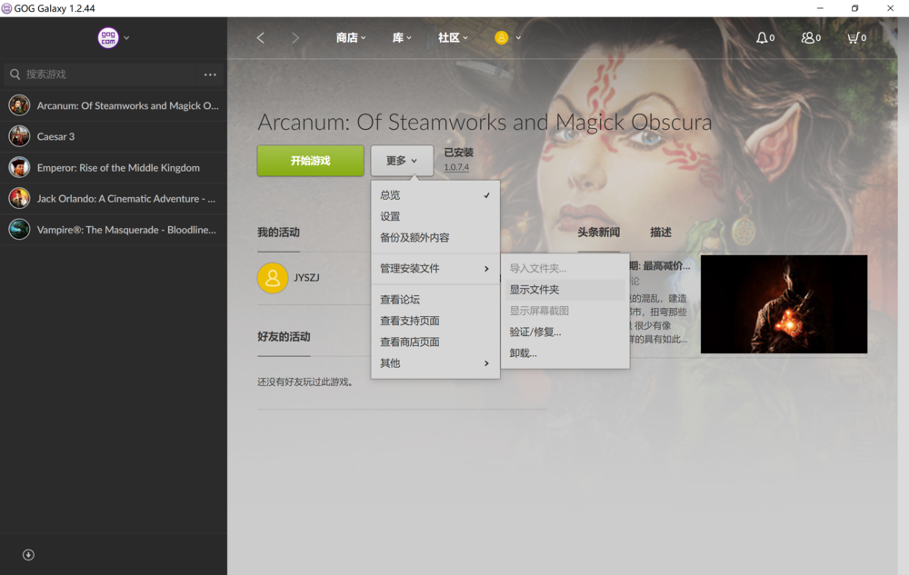Image resolution: width=909 pixels, height=575 pixels.
Task: Choose 备份及额外内容 from the menu
Action: coord(435,237)
